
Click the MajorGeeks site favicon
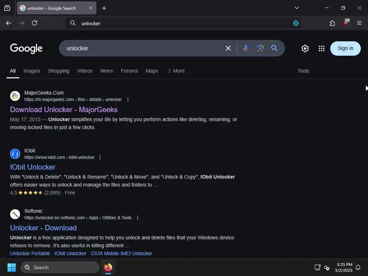click(x=15, y=96)
